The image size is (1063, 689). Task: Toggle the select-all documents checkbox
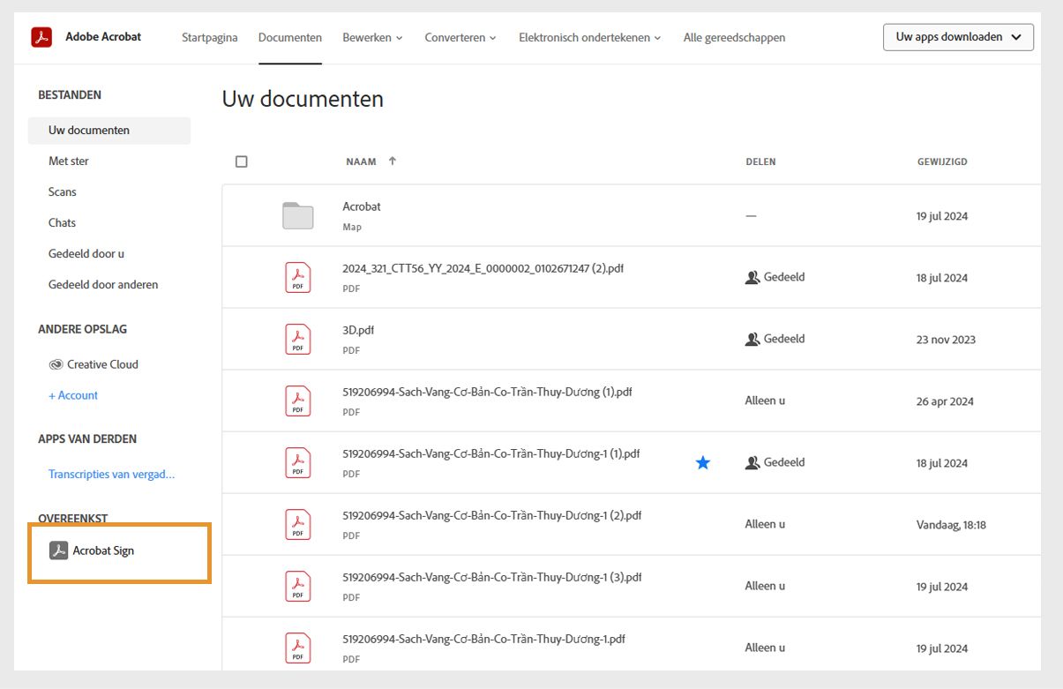[x=242, y=161]
